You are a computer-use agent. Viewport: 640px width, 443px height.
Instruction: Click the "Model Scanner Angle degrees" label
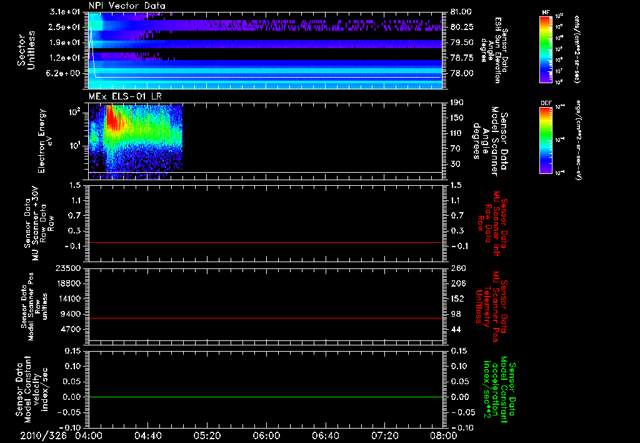[490, 141]
